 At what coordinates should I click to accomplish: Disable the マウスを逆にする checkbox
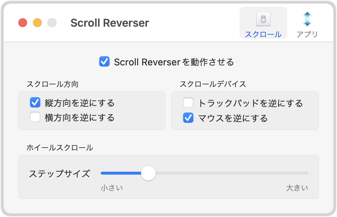(188, 118)
